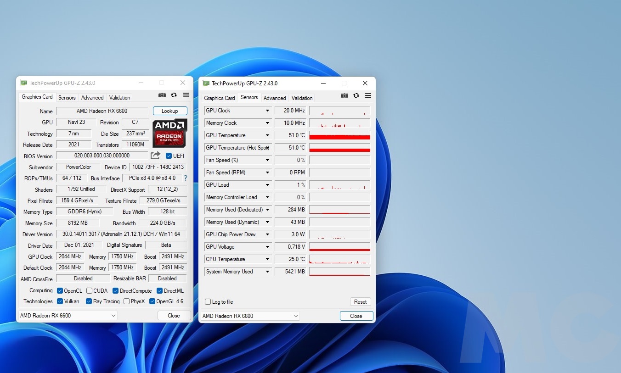The width and height of the screenshot is (621, 373).
Task: Open the GPU Load sensor dropdown
Action: (x=267, y=185)
